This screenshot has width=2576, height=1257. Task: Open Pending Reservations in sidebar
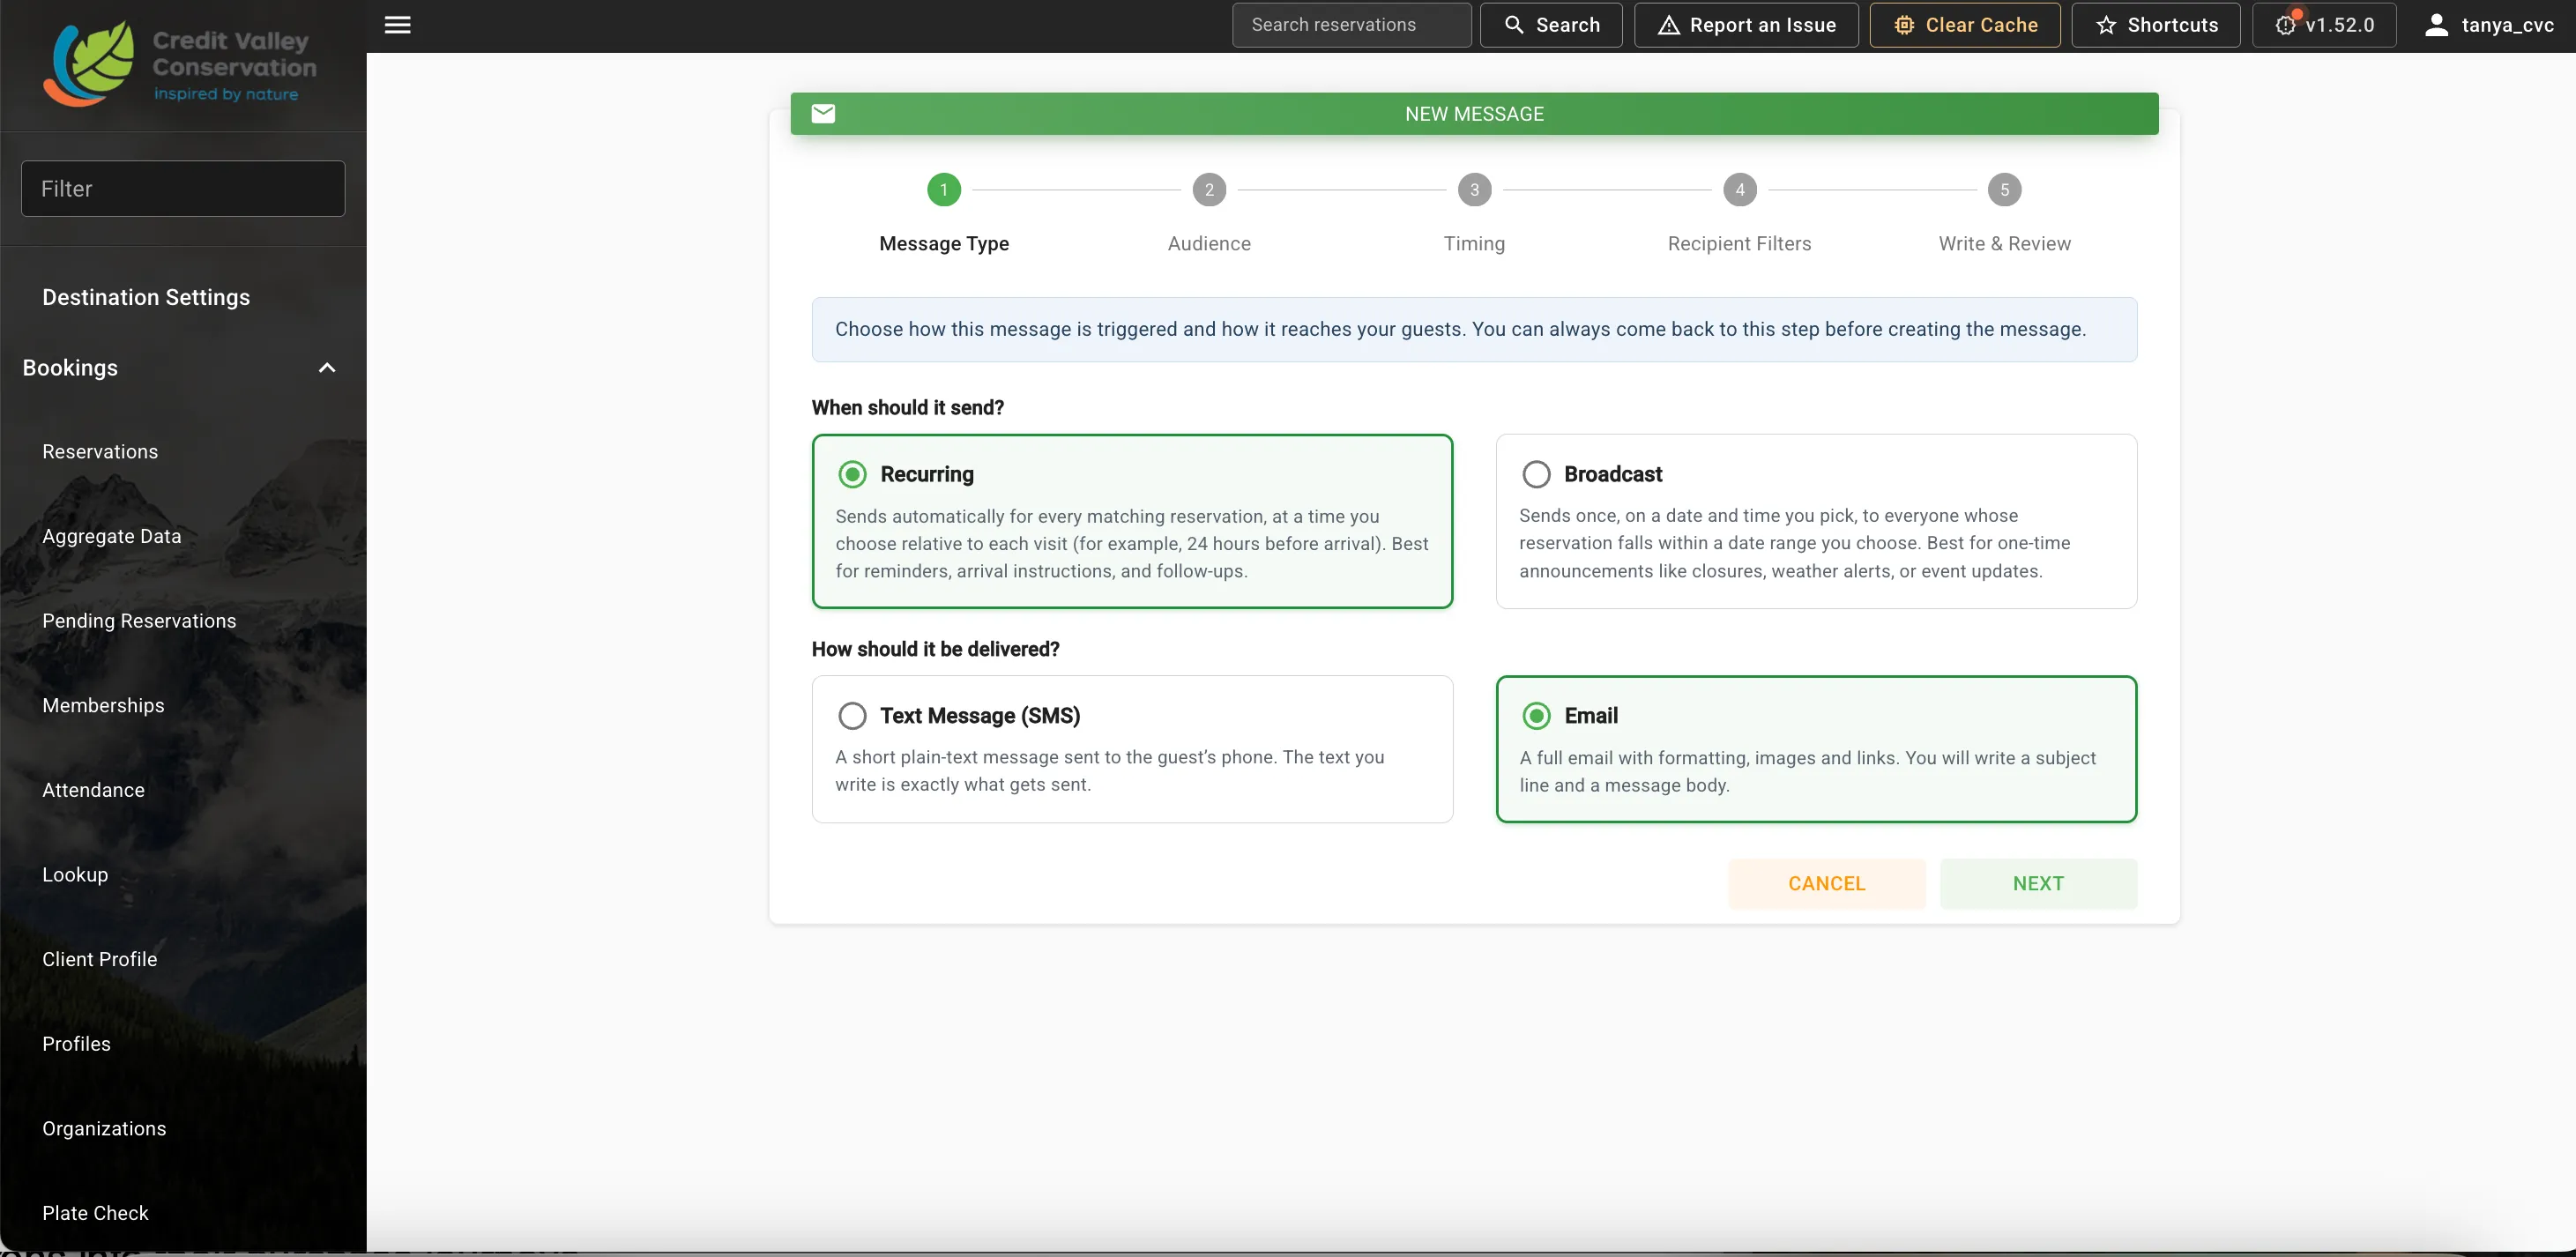tap(139, 621)
